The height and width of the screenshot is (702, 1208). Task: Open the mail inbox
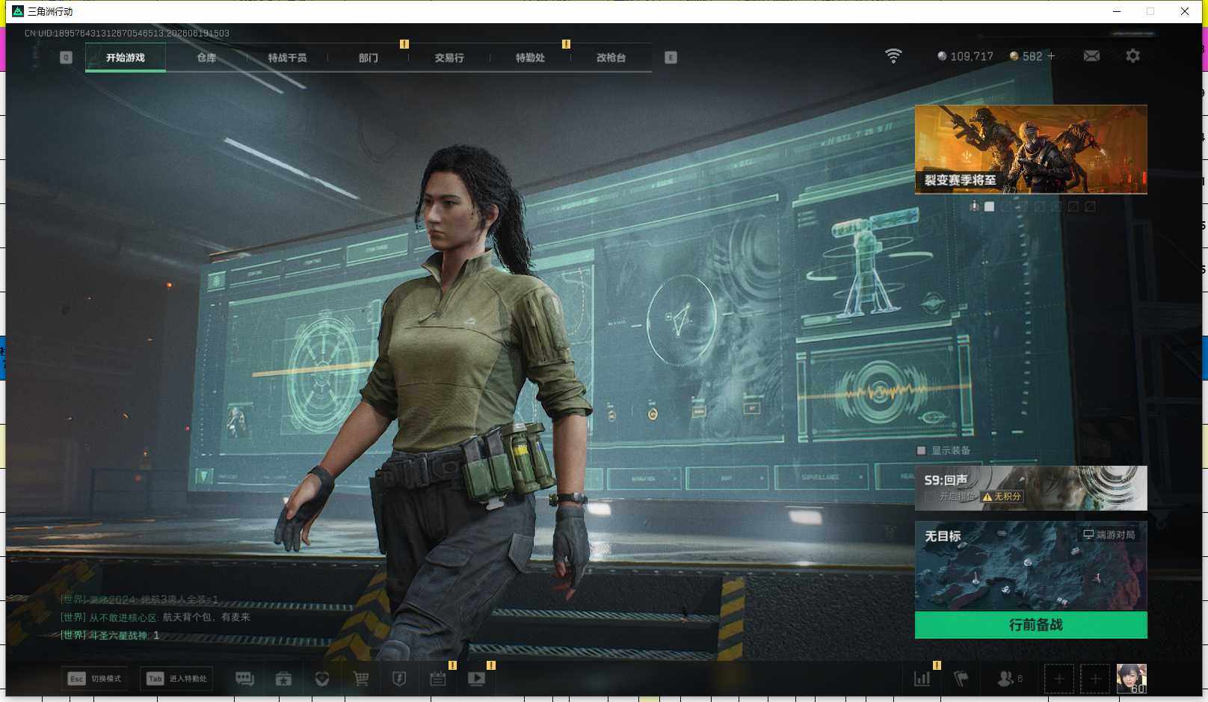coord(1091,56)
